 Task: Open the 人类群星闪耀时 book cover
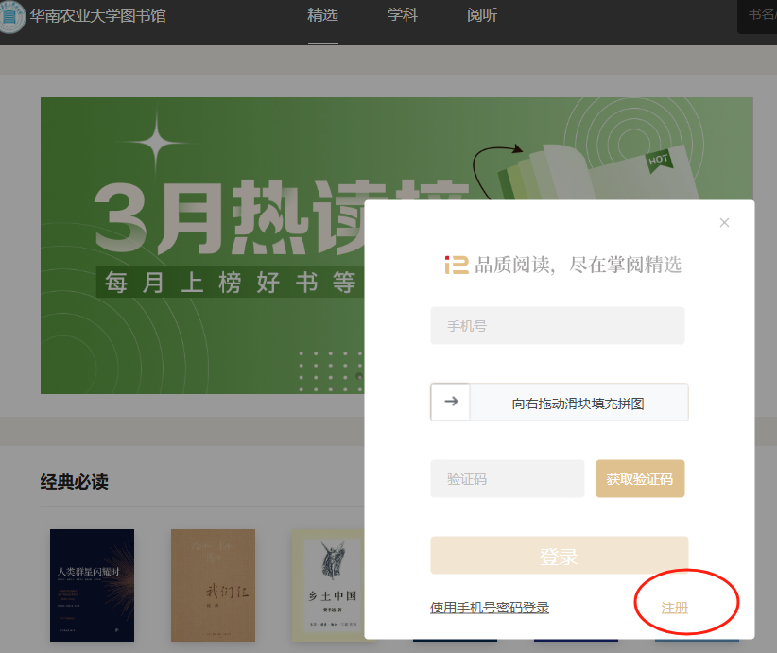pyautogui.click(x=92, y=582)
